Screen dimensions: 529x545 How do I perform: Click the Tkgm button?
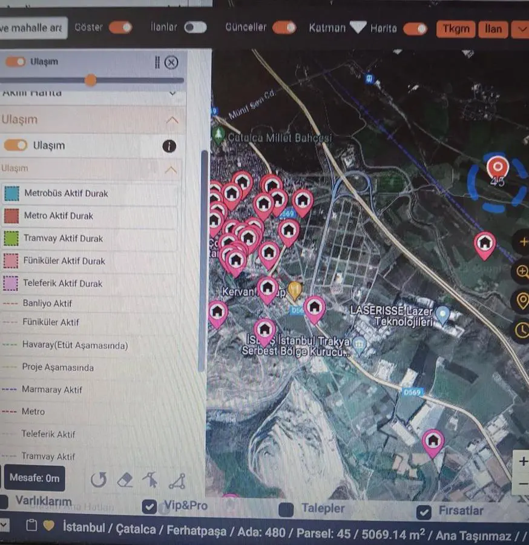(x=456, y=29)
